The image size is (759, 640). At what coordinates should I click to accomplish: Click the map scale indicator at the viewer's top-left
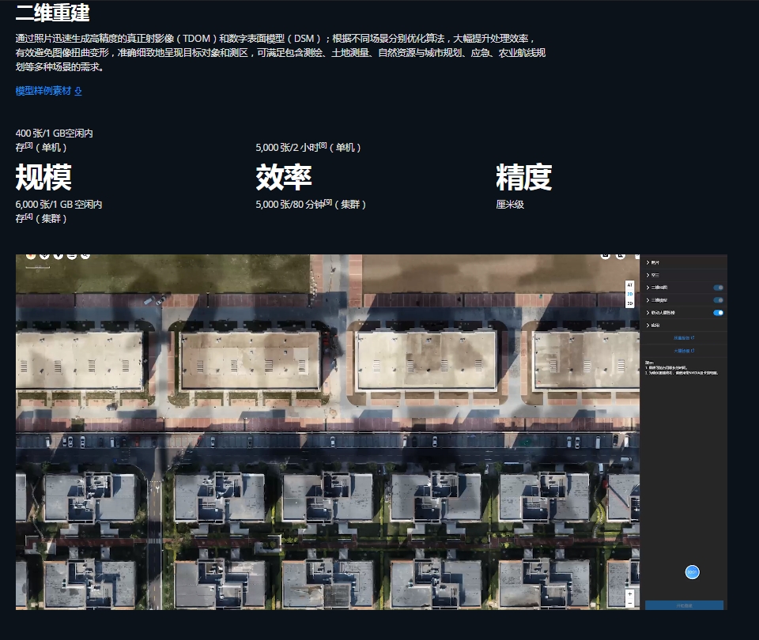(37, 267)
